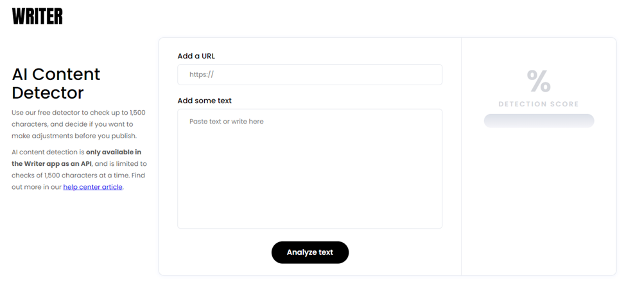Click the 'make adjustments before you publish' line
The height and width of the screenshot is (285, 626).
click(x=74, y=136)
